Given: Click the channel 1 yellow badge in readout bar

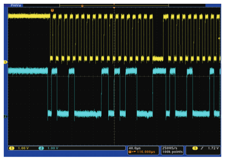Looking at the screenshot, I should pyautogui.click(x=12, y=148).
